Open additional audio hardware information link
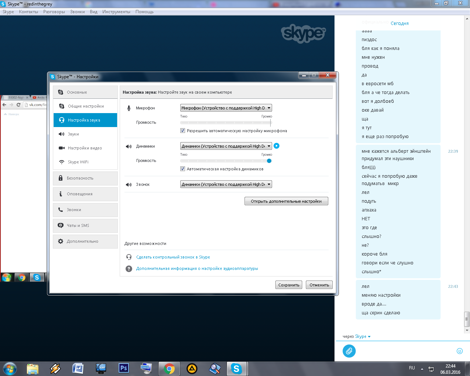 tap(197, 268)
